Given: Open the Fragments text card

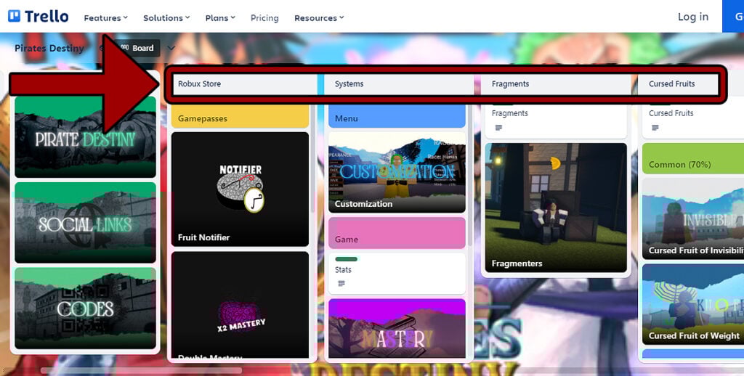Looking at the screenshot, I should click(556, 121).
